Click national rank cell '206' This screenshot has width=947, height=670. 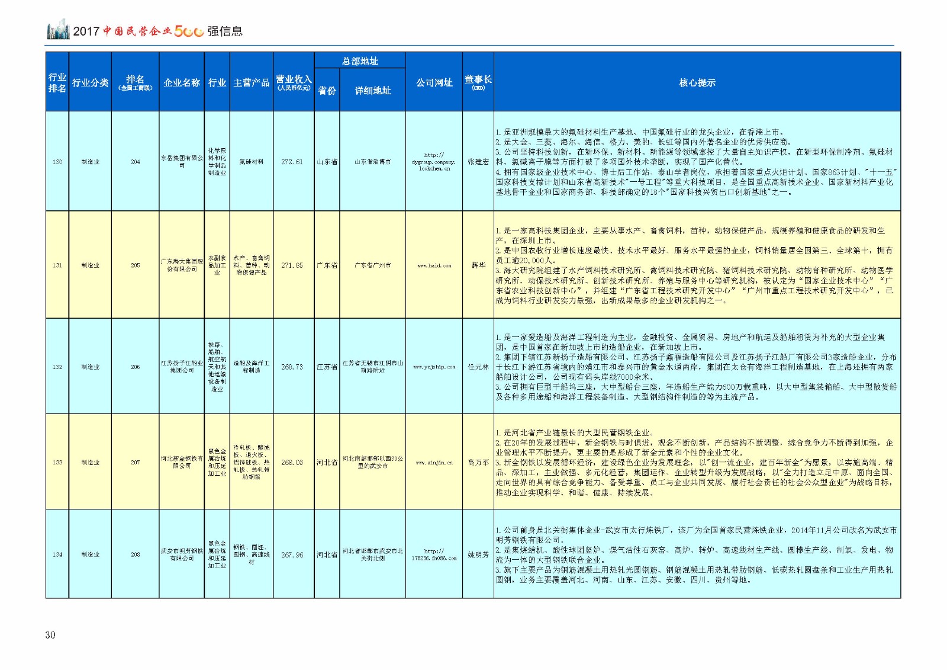point(136,367)
